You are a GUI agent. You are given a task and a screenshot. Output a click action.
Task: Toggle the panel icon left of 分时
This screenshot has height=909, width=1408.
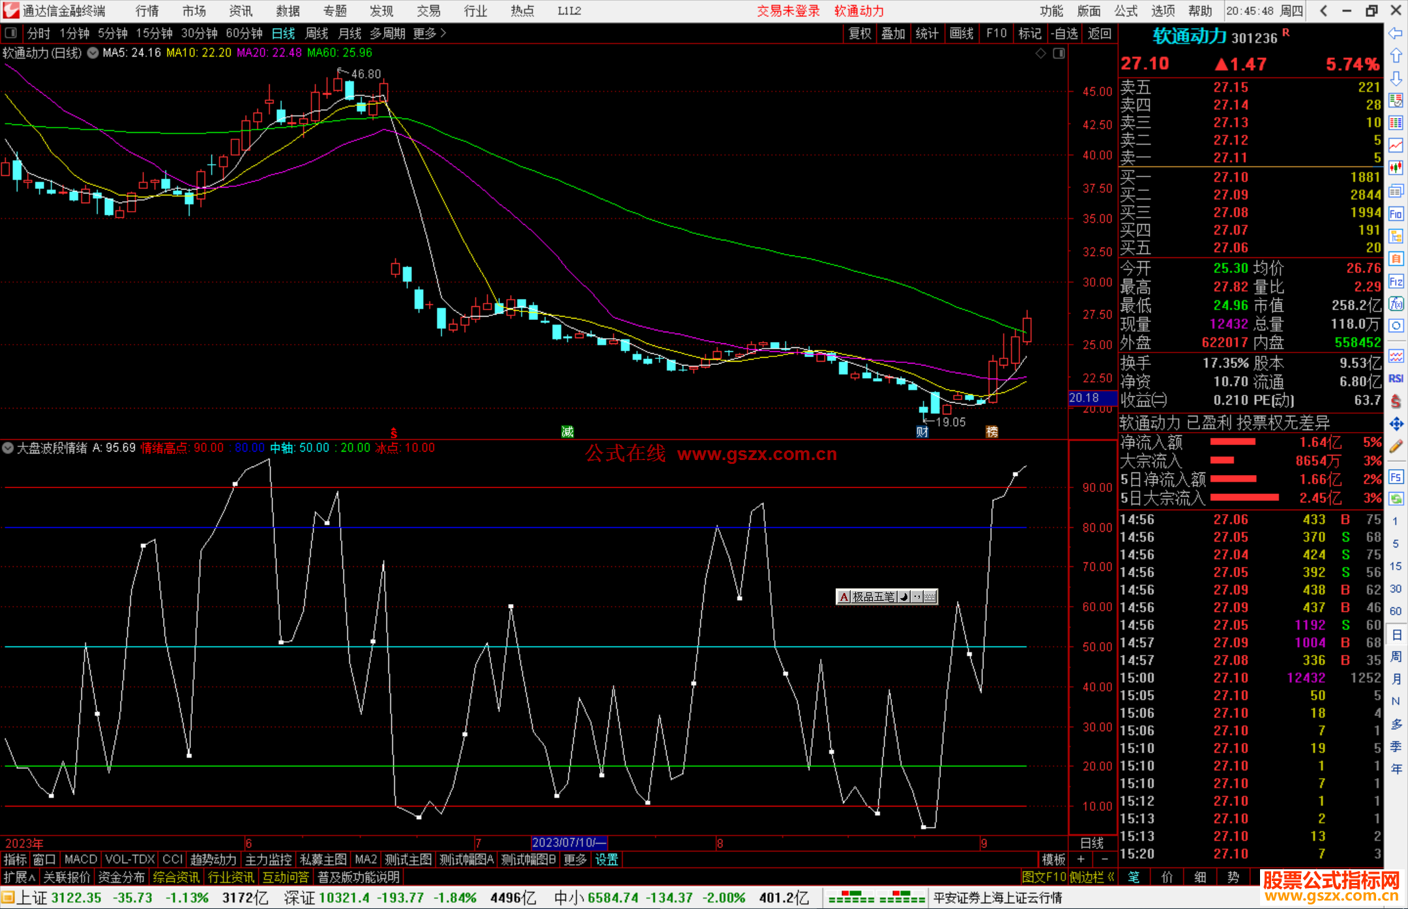coord(11,33)
